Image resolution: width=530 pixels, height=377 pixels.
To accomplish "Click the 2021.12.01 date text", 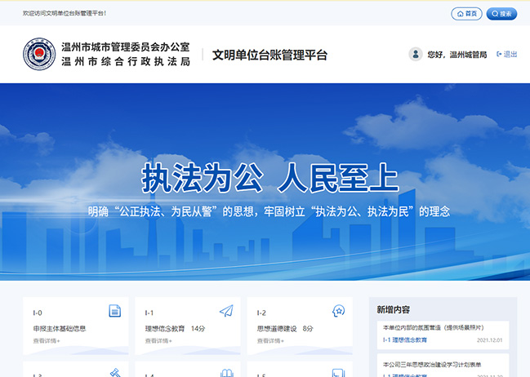I will coord(489,340).
